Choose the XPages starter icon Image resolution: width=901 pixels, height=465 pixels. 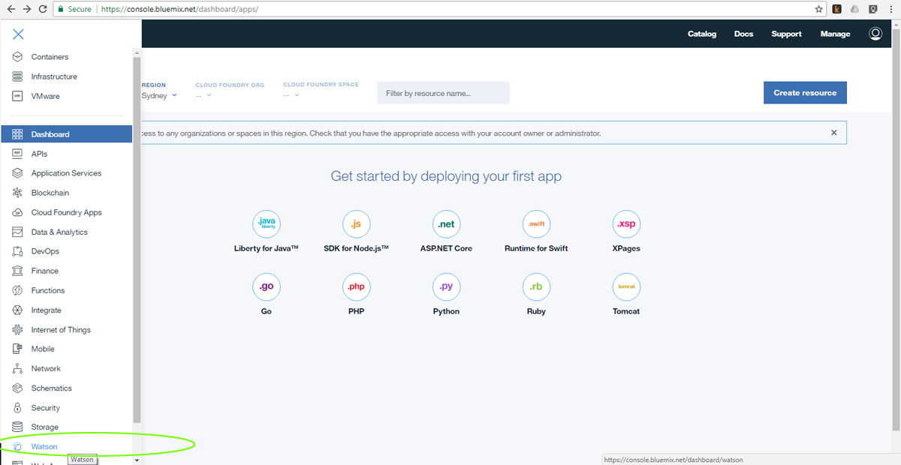tap(626, 223)
